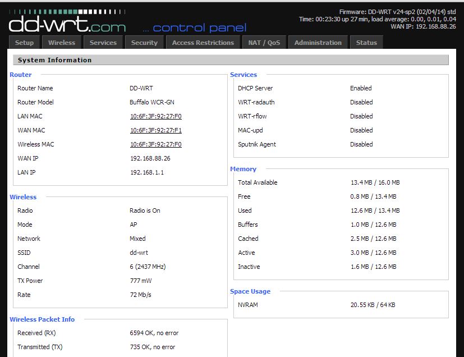Select the Radio is On status text

[145, 210]
